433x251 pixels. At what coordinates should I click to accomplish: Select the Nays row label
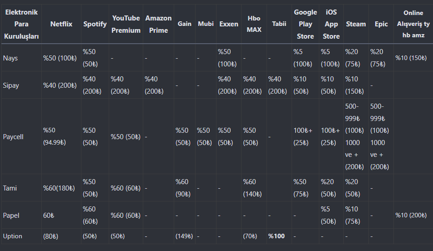(10, 58)
